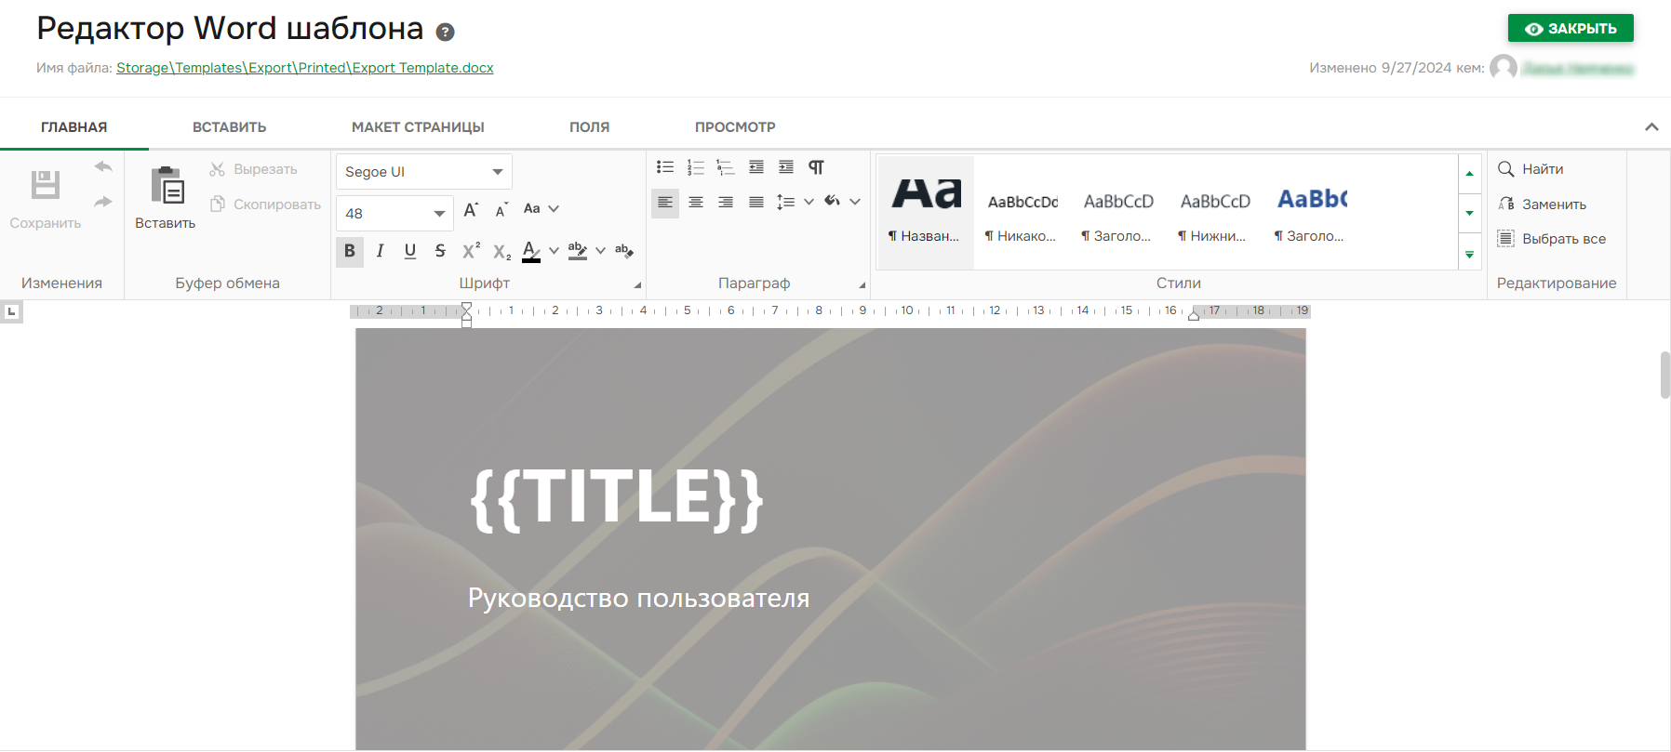This screenshot has width=1671, height=752.
Task: Click the multilevel list icon
Action: coord(726,167)
